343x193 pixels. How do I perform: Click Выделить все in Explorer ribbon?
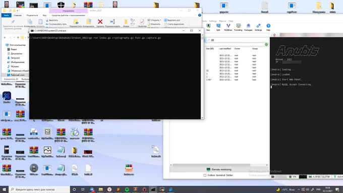pos(172,20)
